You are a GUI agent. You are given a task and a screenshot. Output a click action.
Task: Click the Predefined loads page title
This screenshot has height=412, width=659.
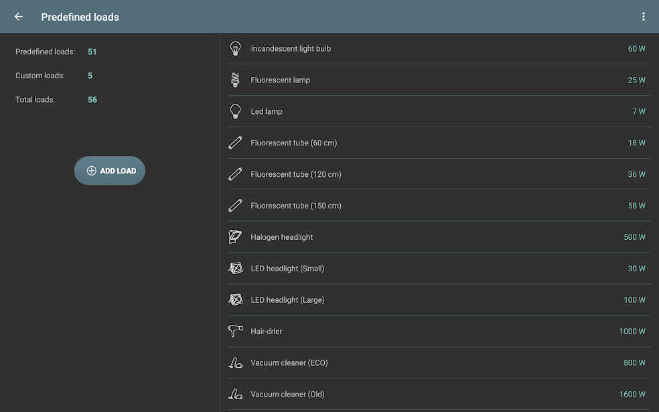pyautogui.click(x=80, y=17)
